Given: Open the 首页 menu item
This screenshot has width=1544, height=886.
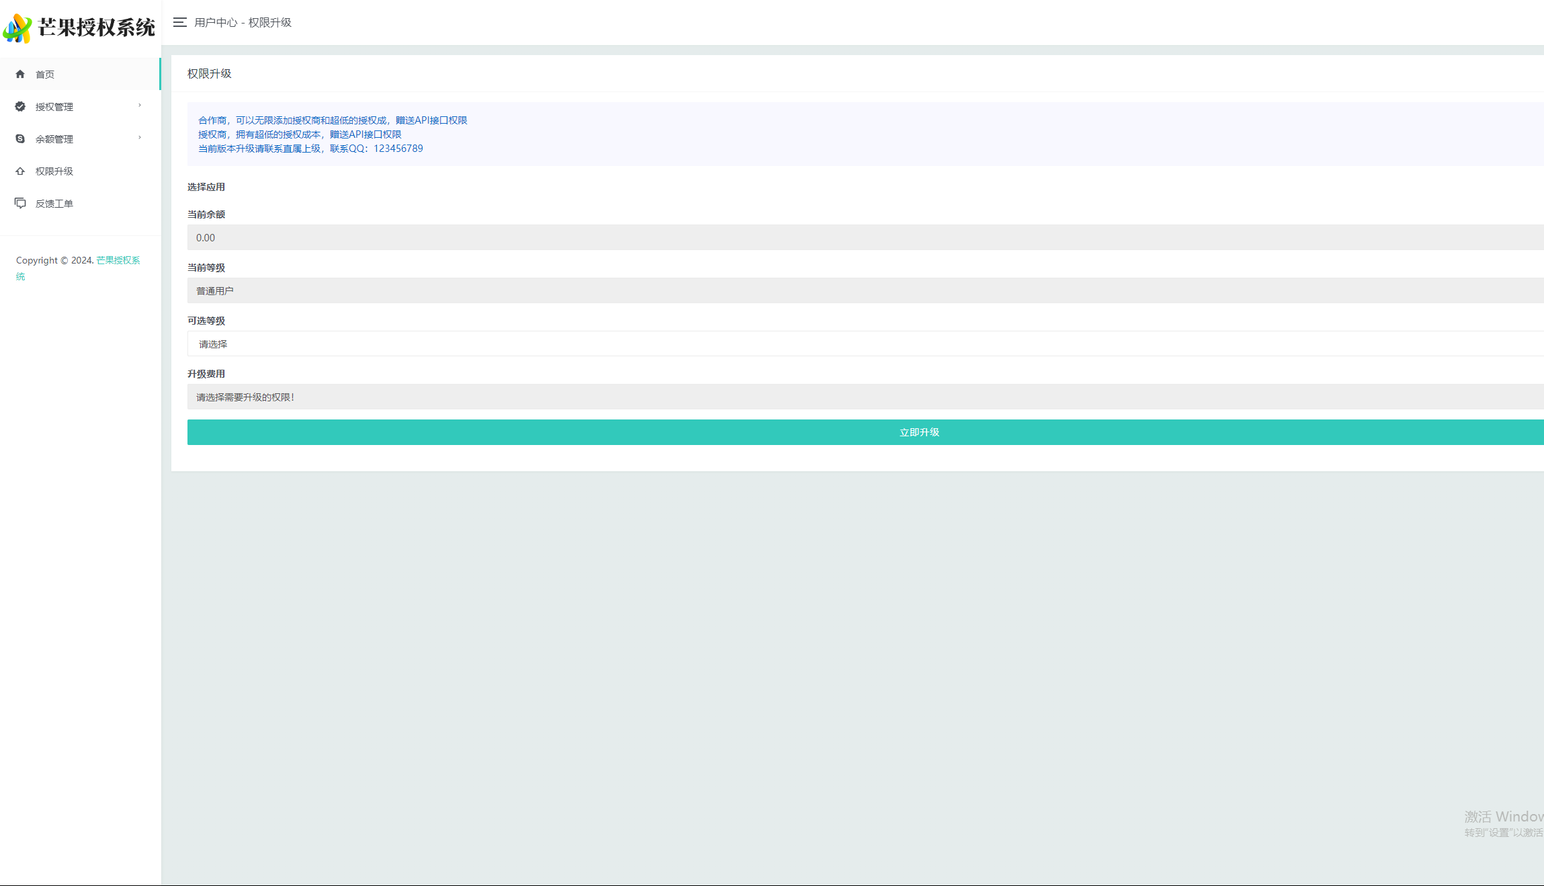Looking at the screenshot, I should [45, 75].
